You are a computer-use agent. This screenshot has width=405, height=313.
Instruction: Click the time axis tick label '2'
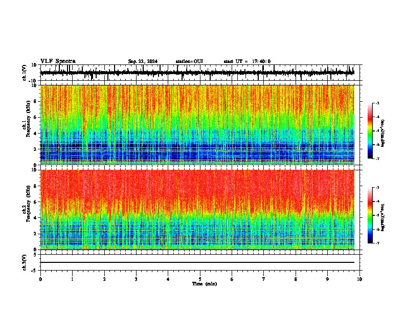click(x=104, y=279)
